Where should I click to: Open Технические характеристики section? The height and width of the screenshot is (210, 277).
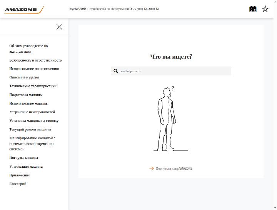pyautogui.click(x=33, y=86)
